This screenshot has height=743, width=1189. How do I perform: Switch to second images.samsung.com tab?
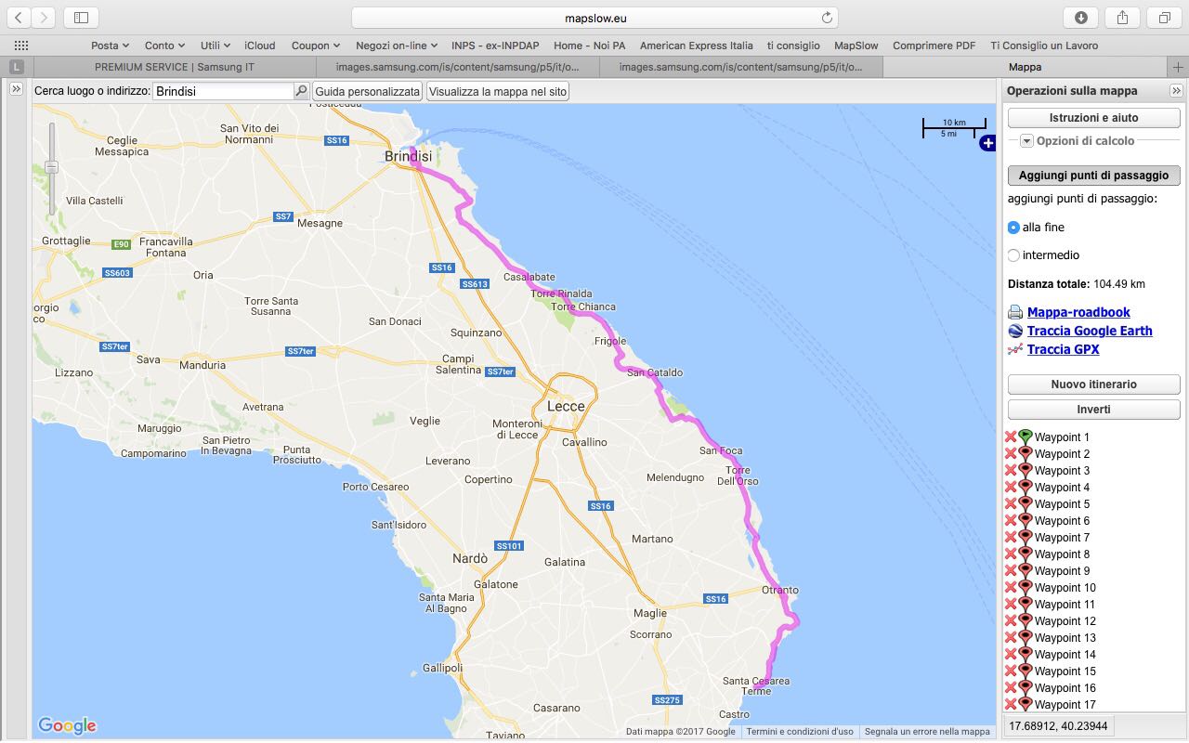(x=458, y=67)
